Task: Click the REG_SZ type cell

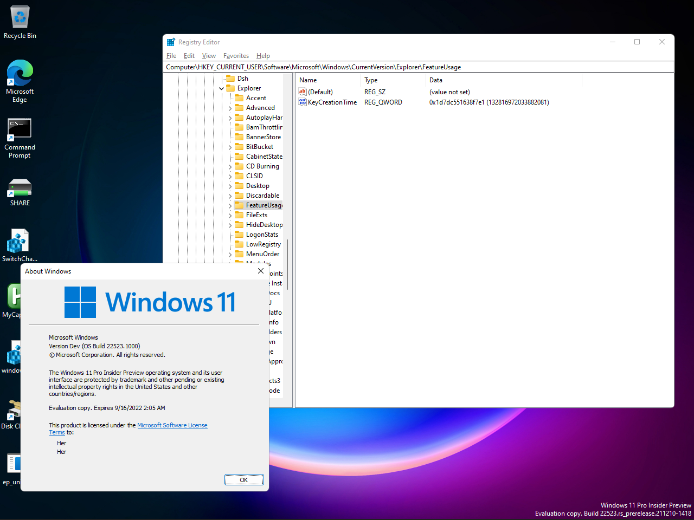Action: click(375, 92)
